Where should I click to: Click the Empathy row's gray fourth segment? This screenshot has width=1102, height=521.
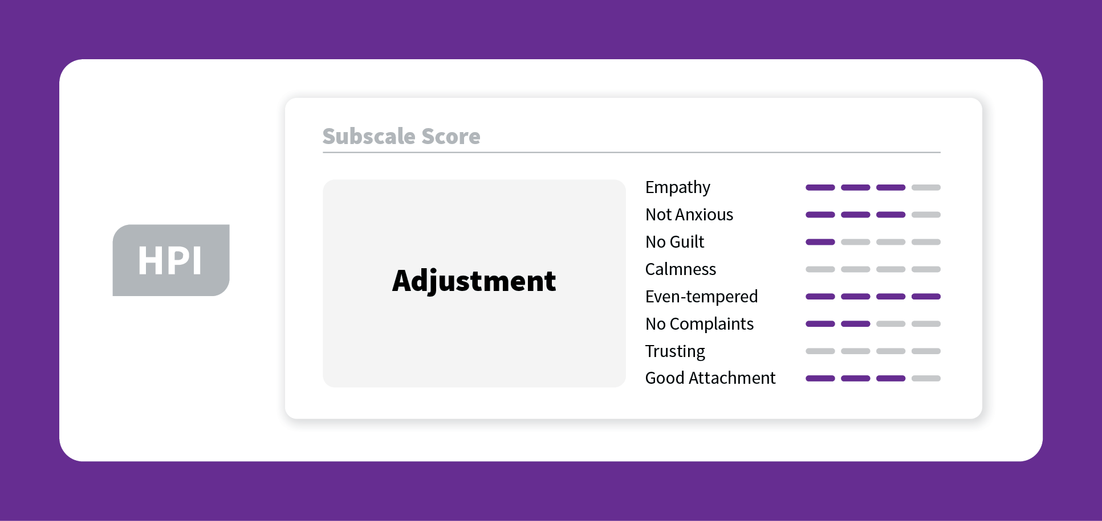(x=926, y=187)
